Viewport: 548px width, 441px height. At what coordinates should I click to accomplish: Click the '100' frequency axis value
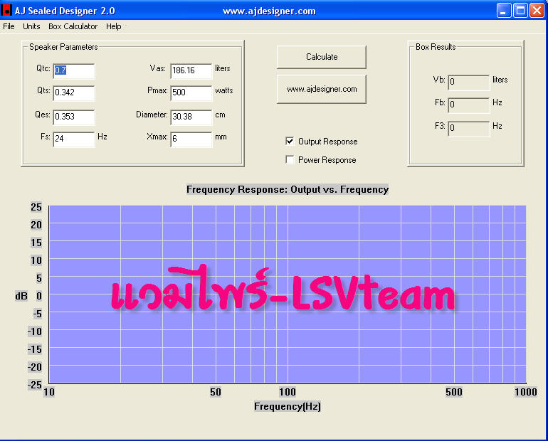pos(288,392)
